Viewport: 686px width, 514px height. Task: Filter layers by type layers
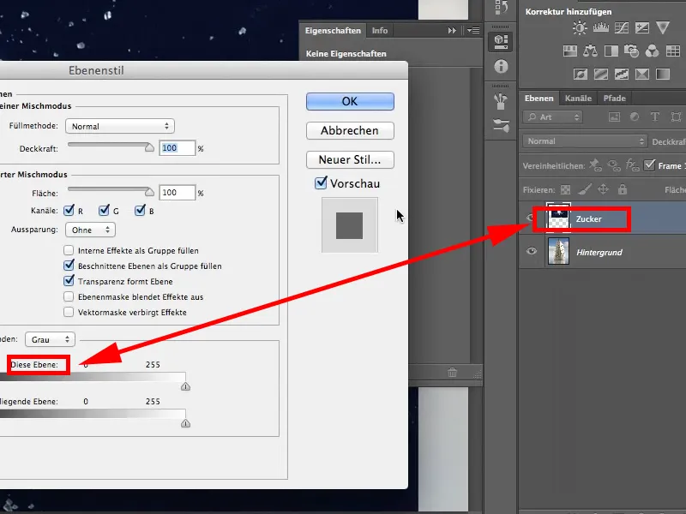655,117
